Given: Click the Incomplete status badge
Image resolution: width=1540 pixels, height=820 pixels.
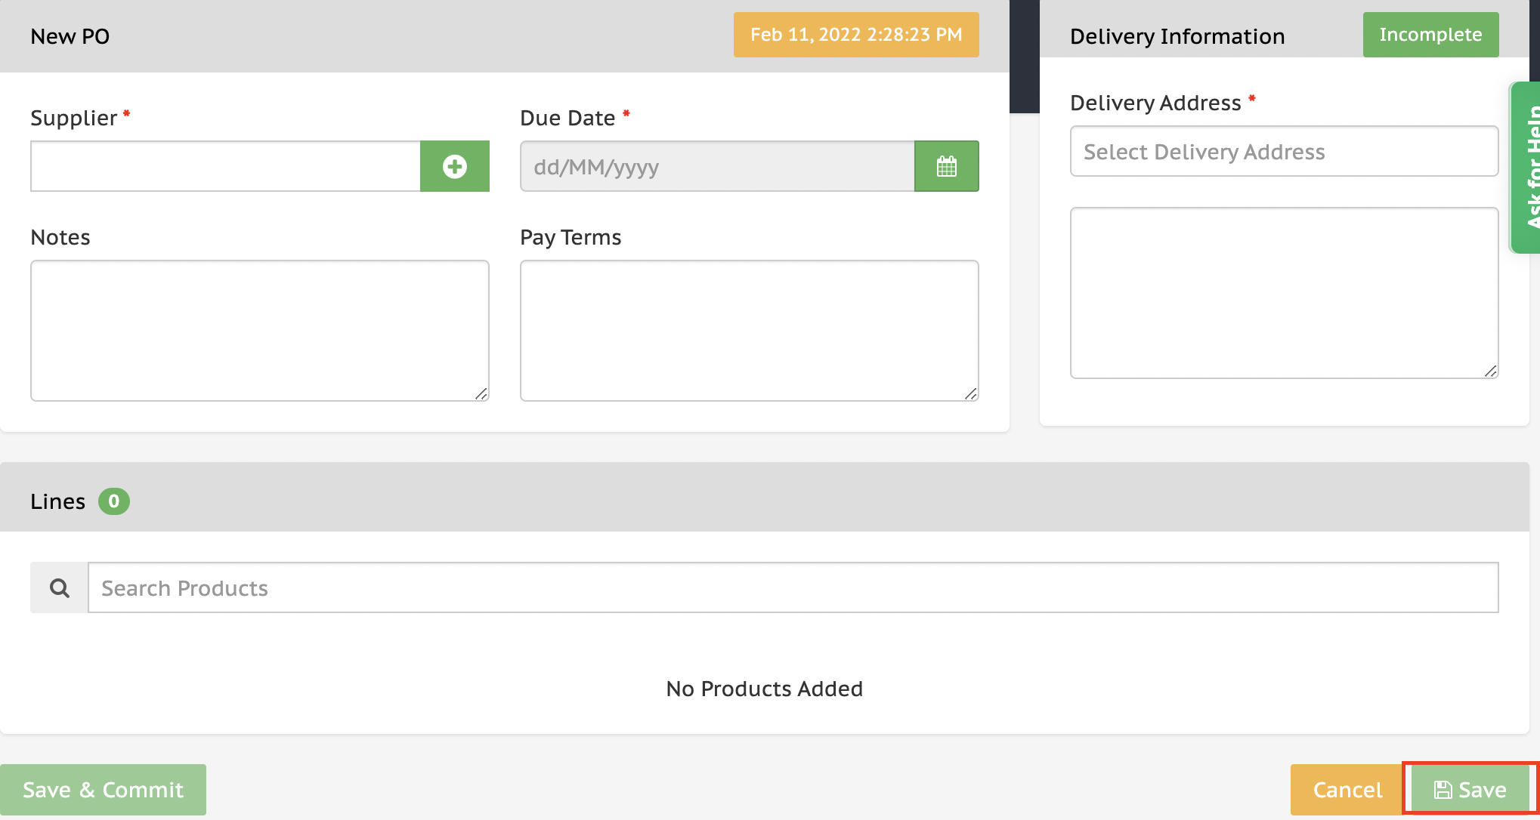Looking at the screenshot, I should point(1430,35).
